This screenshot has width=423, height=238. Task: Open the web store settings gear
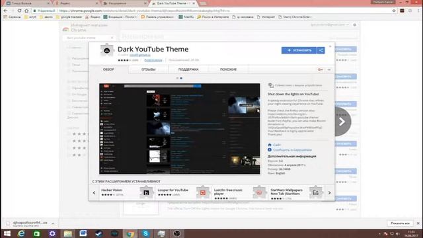click(355, 24)
